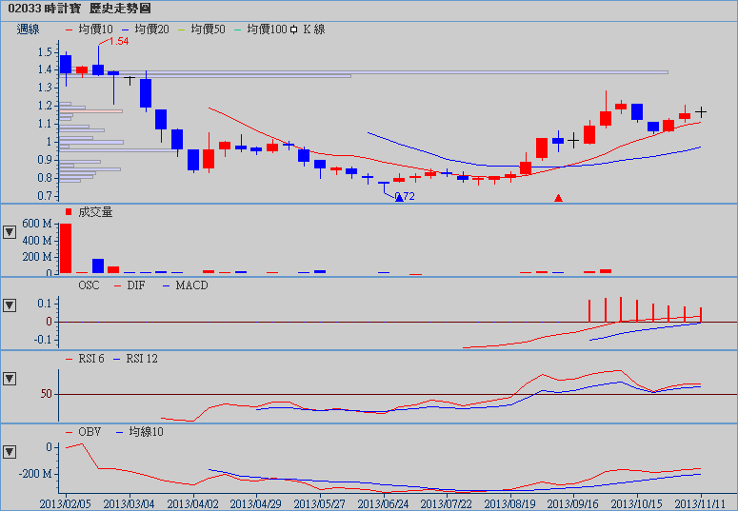Open the OBV panel dropdown arrow
Image resolution: width=738 pixels, height=511 pixels.
[x=10, y=451]
